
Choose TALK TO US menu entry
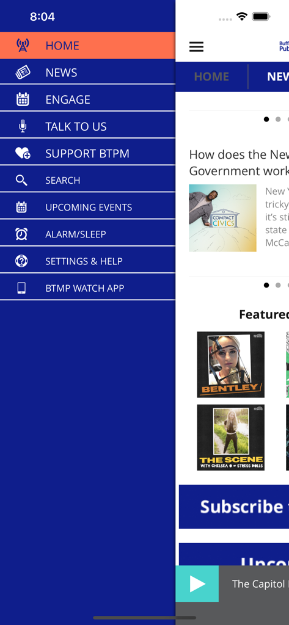(87, 126)
